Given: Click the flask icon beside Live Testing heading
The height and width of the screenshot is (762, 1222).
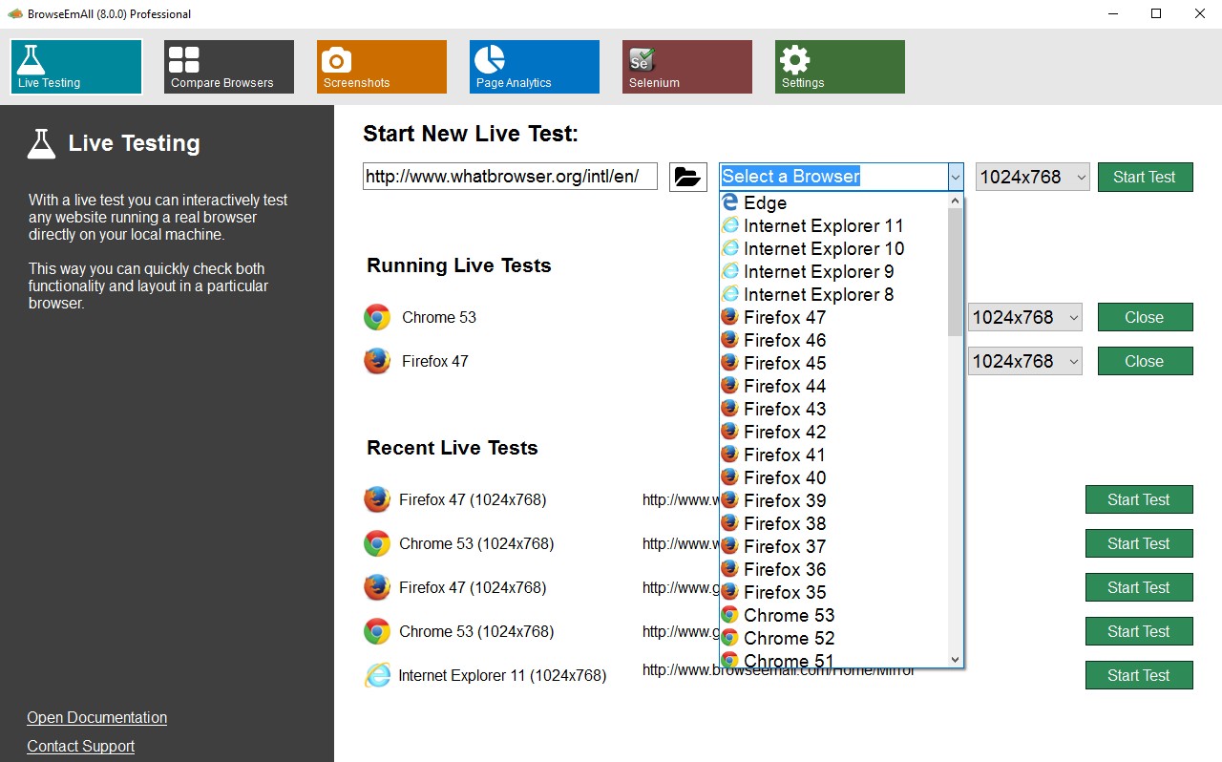Looking at the screenshot, I should [x=41, y=143].
